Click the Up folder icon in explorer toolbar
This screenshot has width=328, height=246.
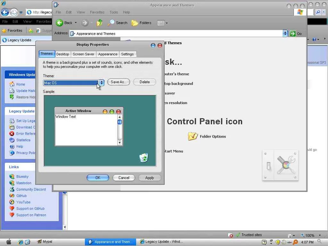(x=100, y=23)
